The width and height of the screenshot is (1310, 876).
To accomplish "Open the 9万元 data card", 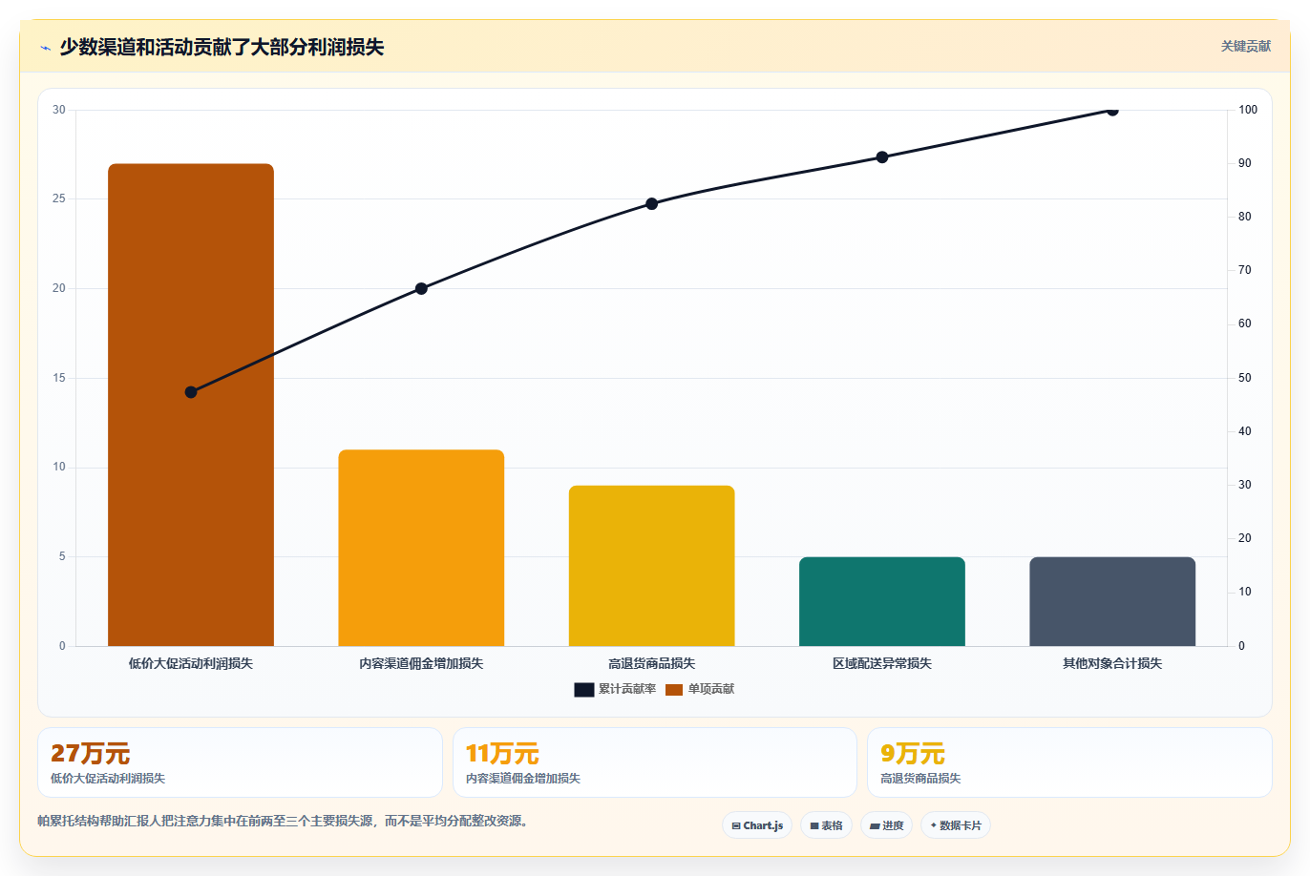I will pyautogui.click(x=1069, y=762).
